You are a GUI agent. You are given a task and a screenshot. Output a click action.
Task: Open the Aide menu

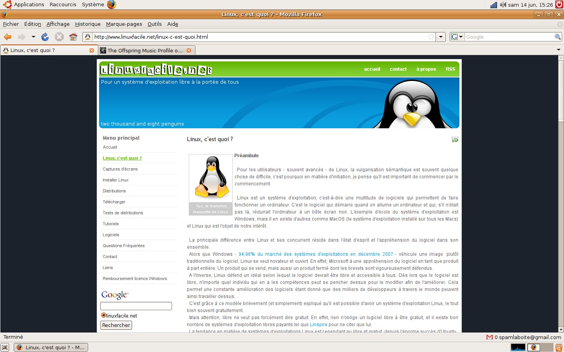pos(173,24)
